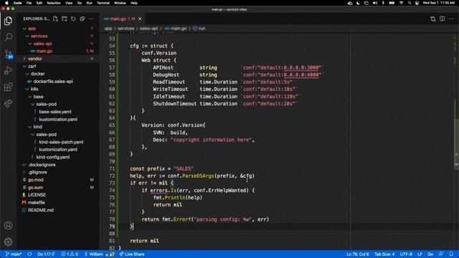459x258 pixels.
Task: Open kind-sales-patch.yaml file
Action: click(x=57, y=142)
